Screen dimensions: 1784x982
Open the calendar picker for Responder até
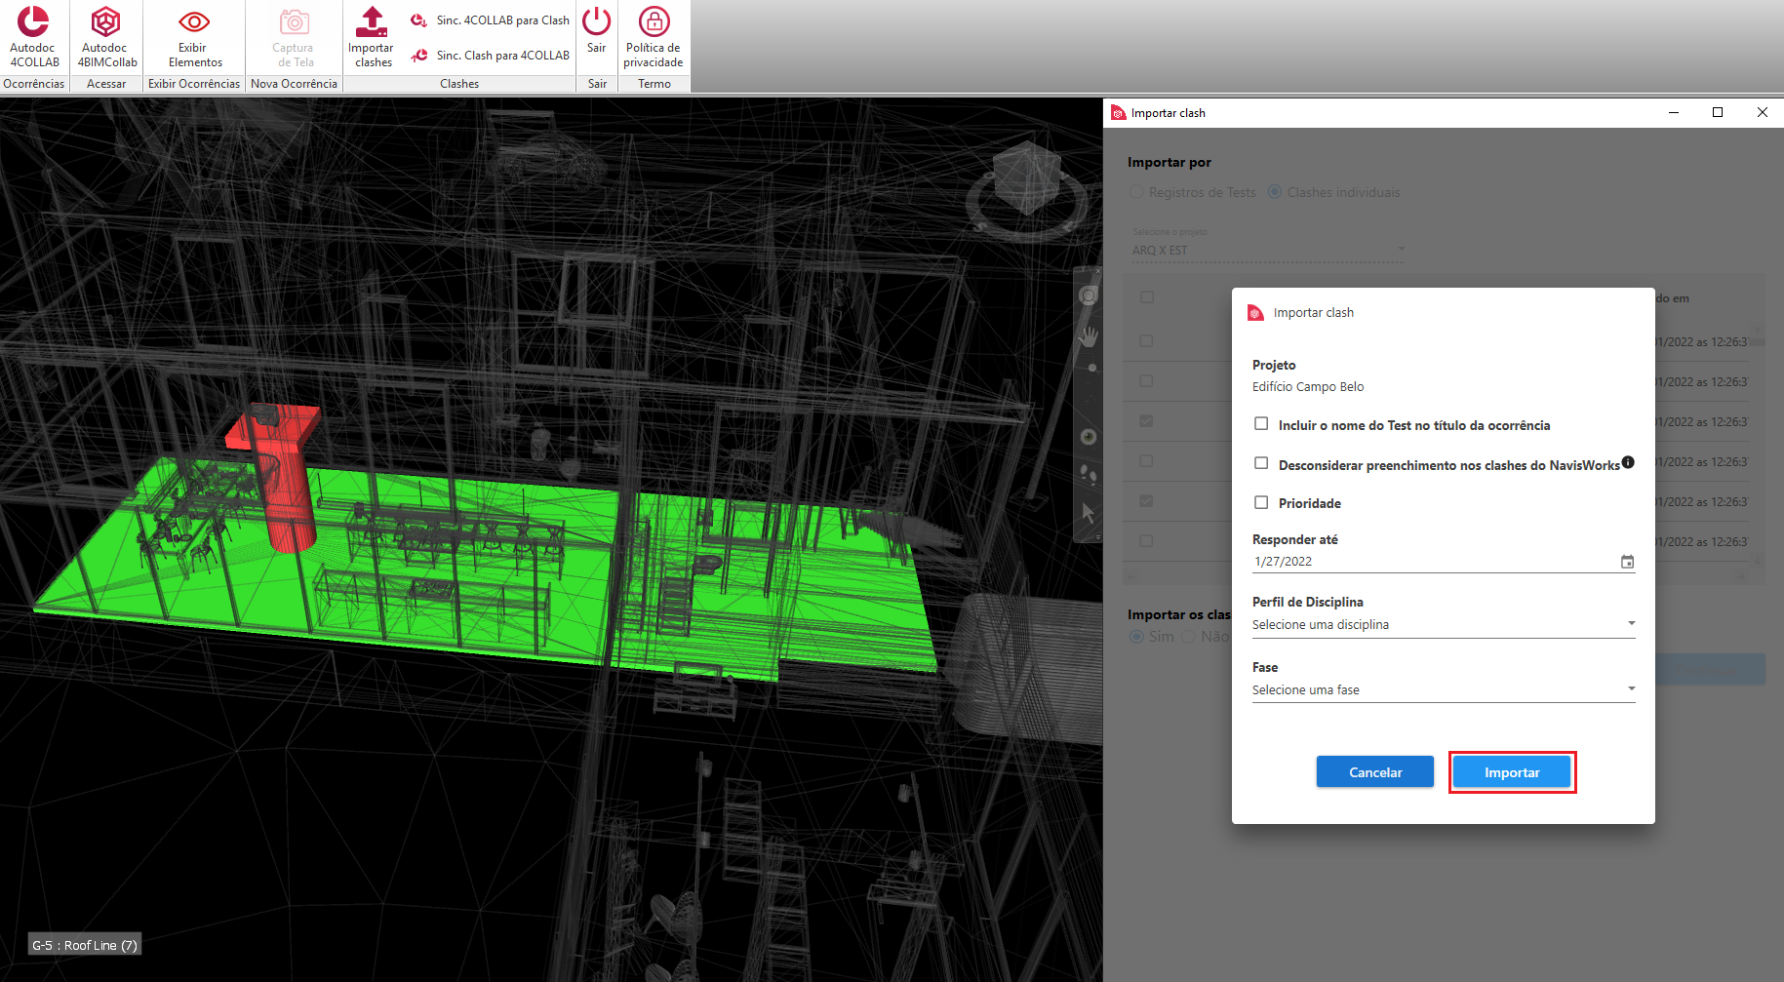(x=1627, y=562)
